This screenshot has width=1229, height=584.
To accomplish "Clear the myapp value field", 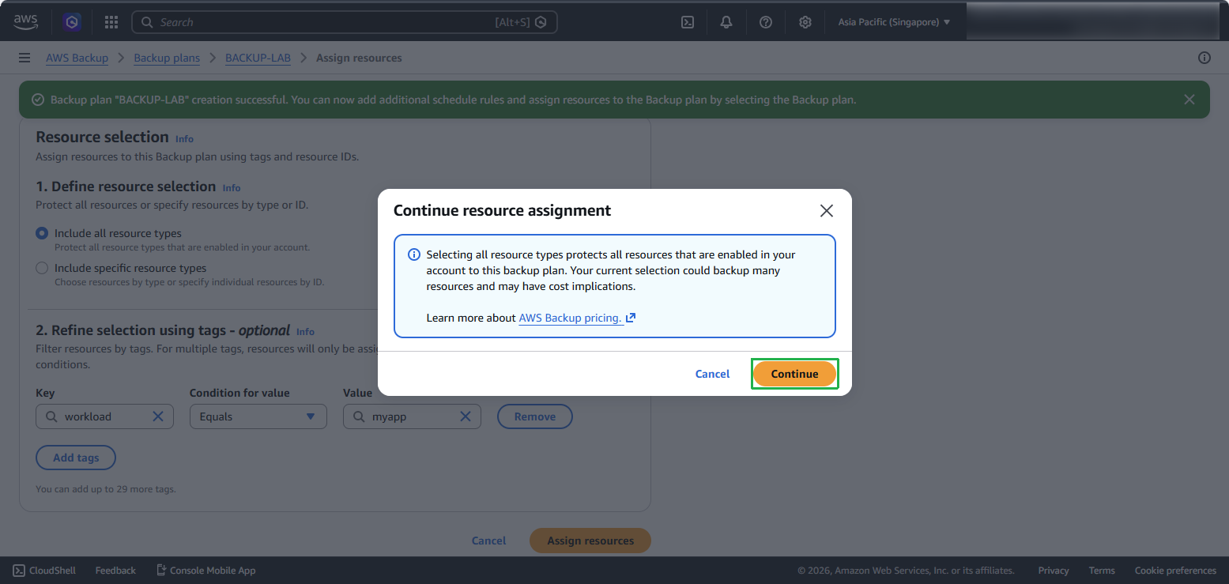I will (466, 416).
